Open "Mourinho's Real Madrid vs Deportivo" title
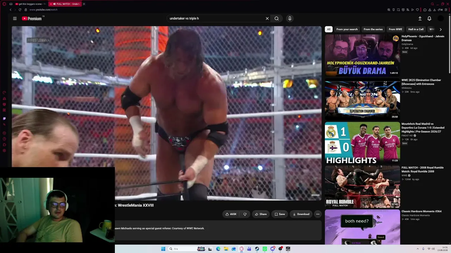Image resolution: width=451 pixels, height=253 pixels. pyautogui.click(x=423, y=128)
